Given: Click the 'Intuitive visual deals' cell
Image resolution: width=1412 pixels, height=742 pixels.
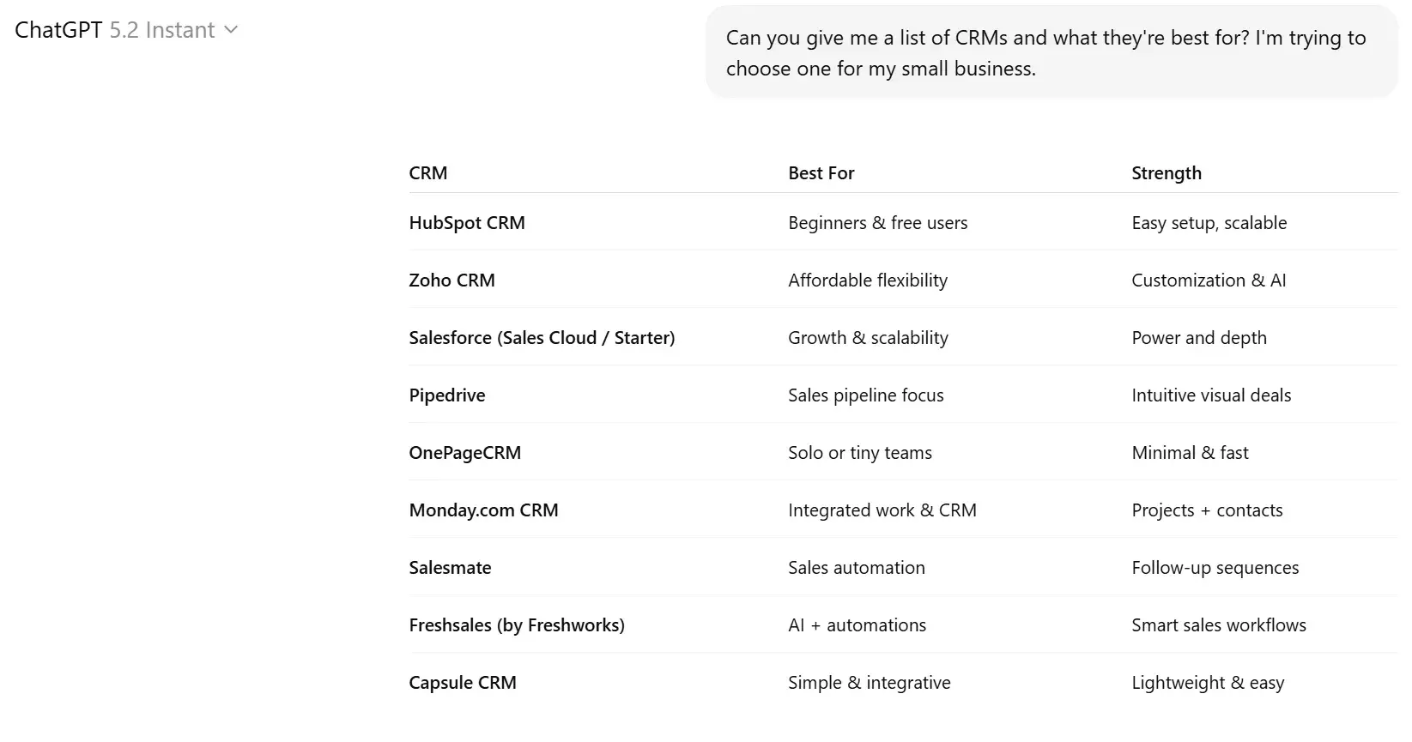Looking at the screenshot, I should (x=1211, y=395).
